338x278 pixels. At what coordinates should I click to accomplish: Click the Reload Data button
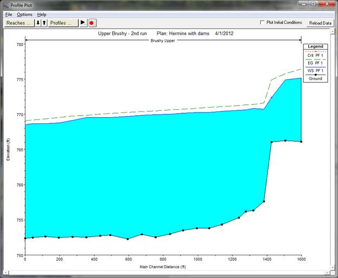tap(320, 23)
